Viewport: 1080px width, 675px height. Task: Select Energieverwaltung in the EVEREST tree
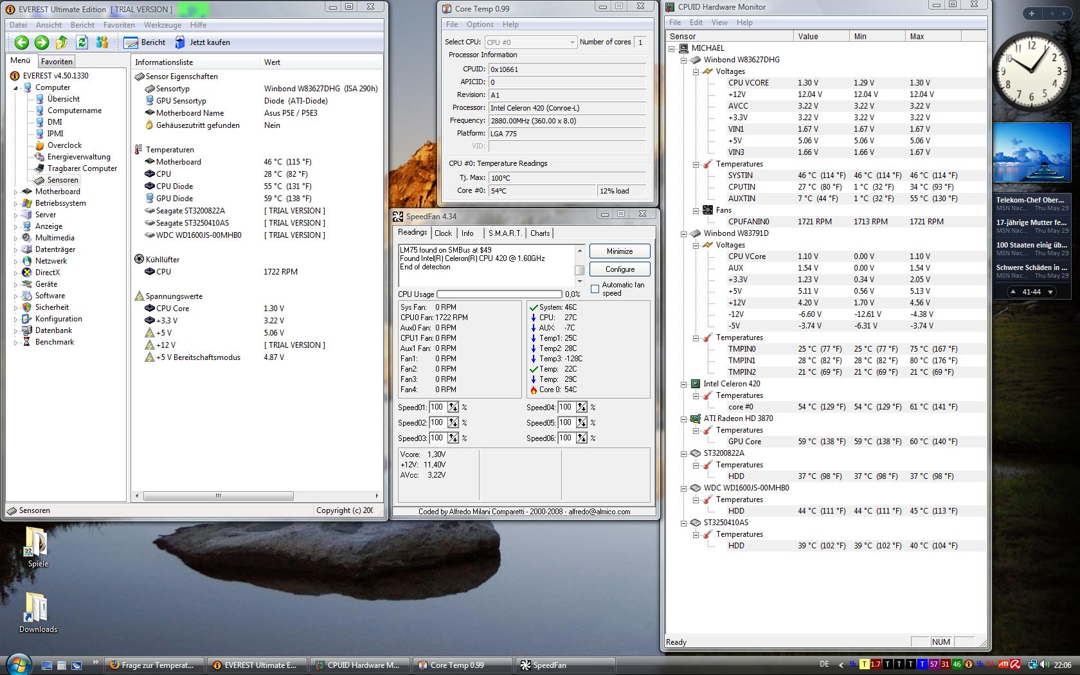click(79, 157)
